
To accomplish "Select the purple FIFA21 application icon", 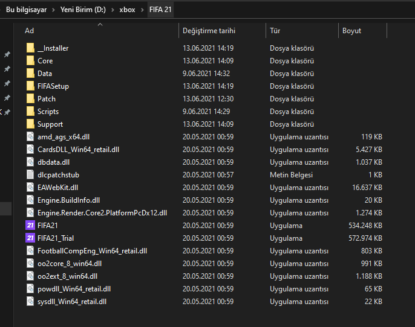I will [x=30, y=226].
